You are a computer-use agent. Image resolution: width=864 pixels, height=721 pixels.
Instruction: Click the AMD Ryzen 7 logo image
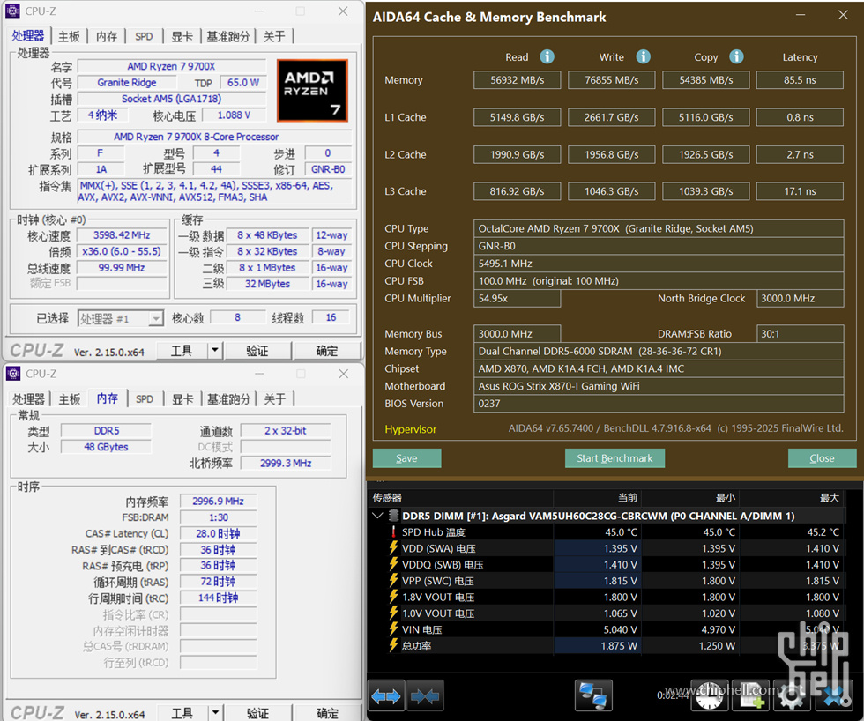tap(312, 90)
